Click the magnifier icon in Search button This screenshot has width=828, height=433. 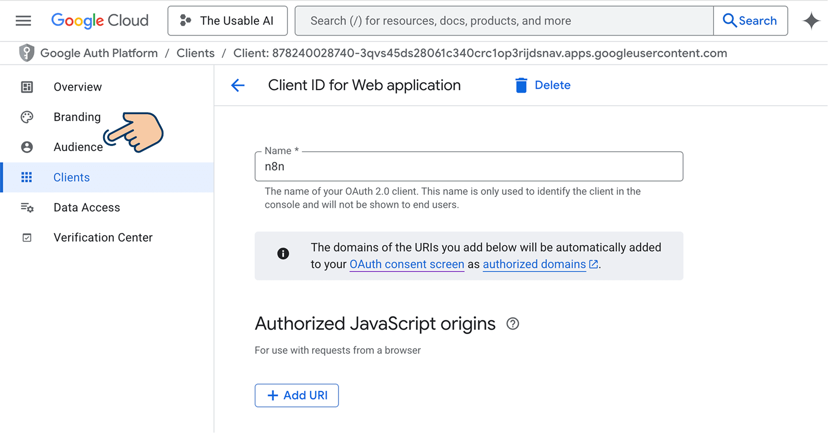coord(730,20)
